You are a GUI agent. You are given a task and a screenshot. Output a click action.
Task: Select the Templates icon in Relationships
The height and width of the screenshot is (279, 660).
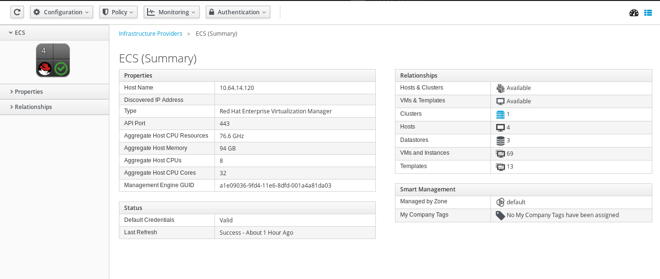[x=500, y=166]
